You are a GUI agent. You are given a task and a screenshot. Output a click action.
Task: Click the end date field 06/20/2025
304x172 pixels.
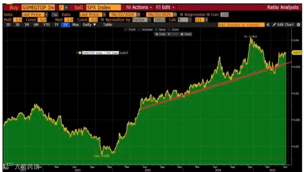[160, 15]
